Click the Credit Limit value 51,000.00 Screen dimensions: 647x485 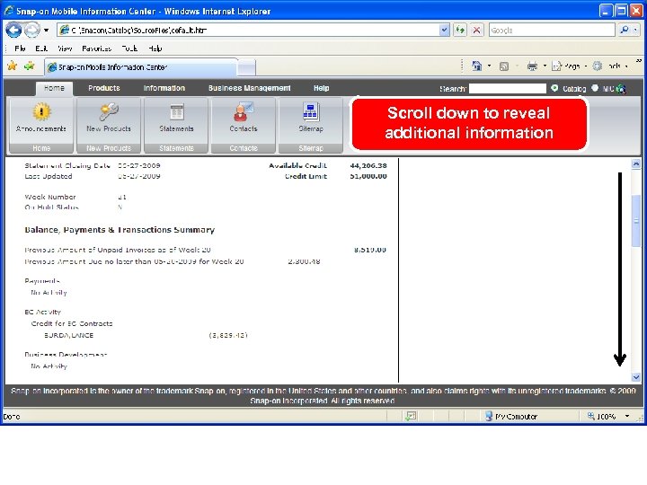pos(368,176)
